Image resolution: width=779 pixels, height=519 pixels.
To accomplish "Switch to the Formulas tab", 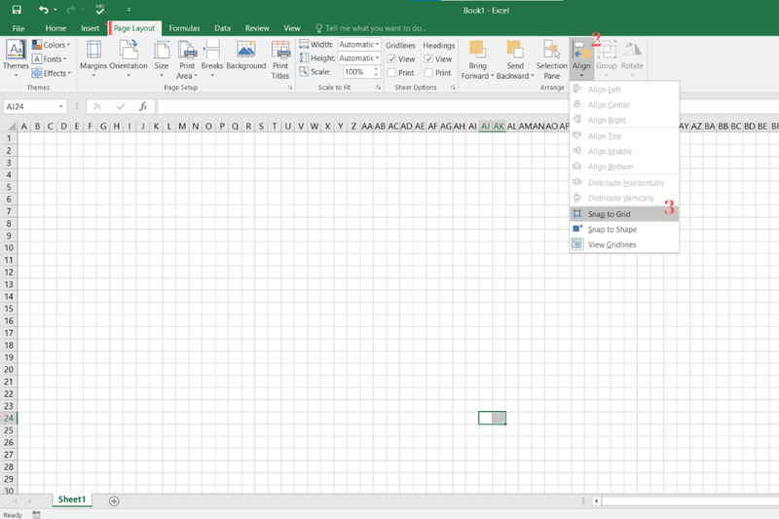I will click(x=184, y=28).
